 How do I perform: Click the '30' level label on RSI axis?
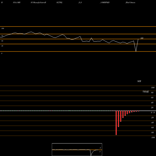pos(2,46)
